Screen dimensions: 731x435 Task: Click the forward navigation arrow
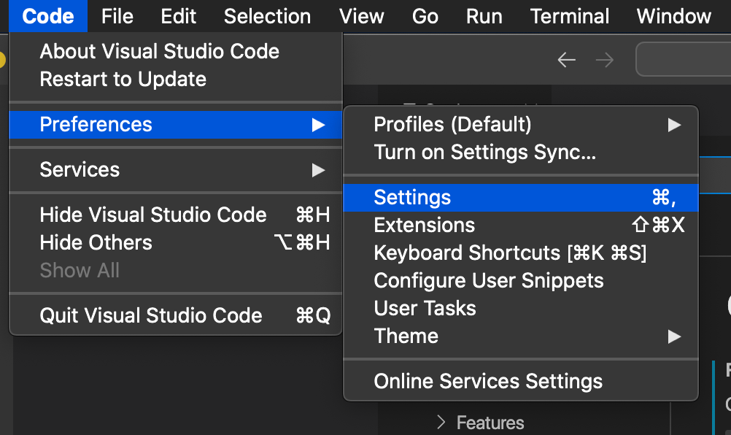pos(605,60)
